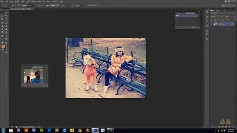Select the Path Selection tool
Screen dimensions: 237x133
(x=2, y=39)
